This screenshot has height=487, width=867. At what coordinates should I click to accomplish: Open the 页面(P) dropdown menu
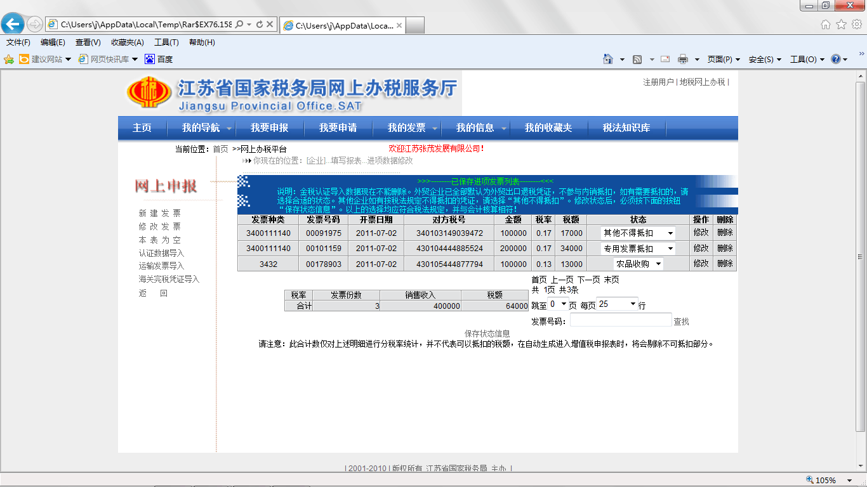[724, 59]
